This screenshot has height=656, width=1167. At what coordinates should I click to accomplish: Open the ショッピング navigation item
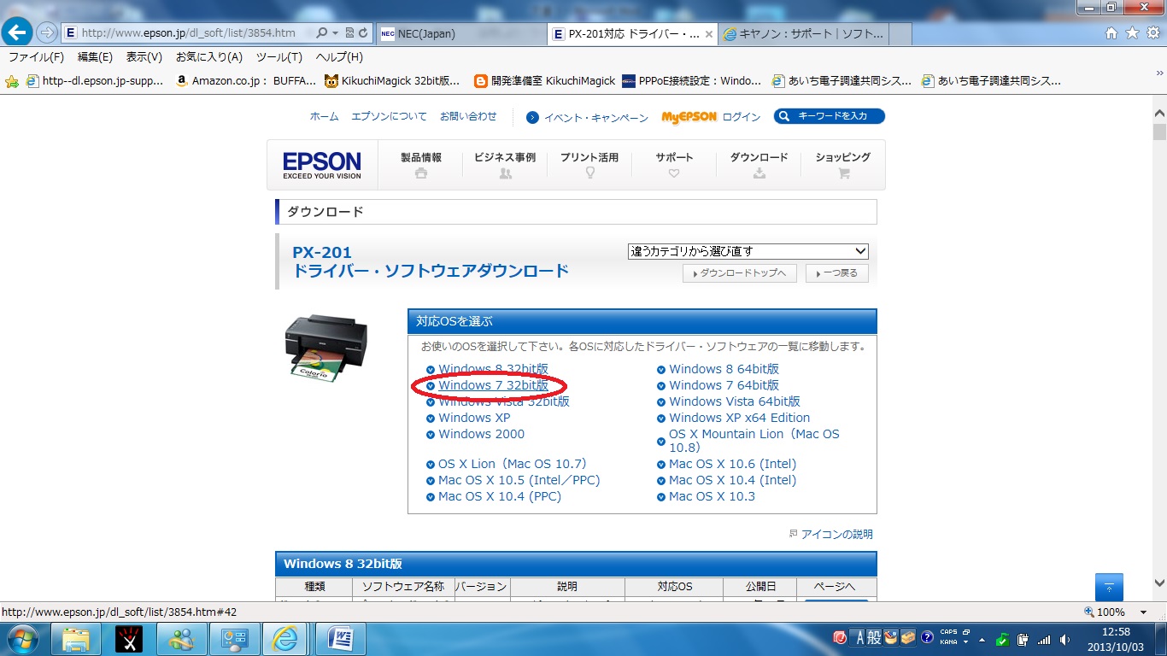(843, 165)
